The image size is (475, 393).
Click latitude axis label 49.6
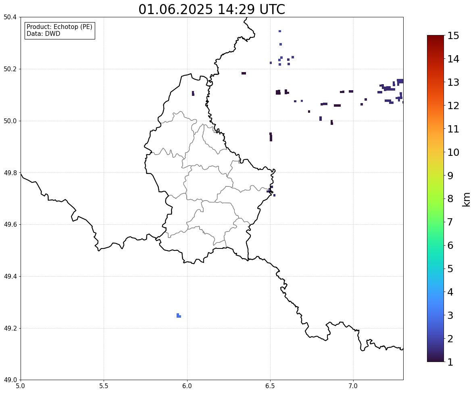pyautogui.click(x=10, y=224)
